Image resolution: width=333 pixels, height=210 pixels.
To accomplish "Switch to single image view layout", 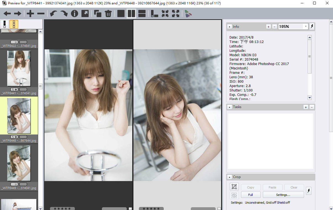I will coord(121,14).
